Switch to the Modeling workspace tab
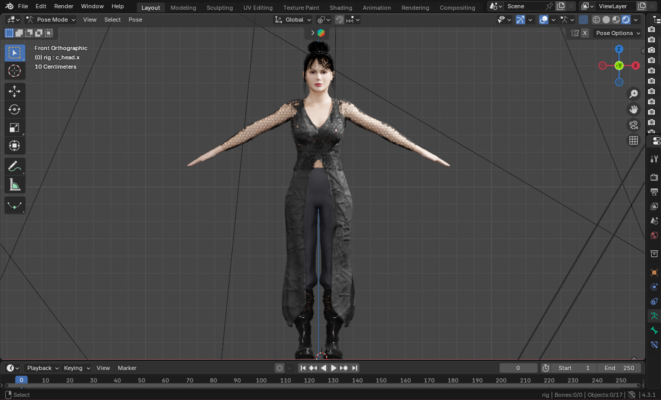661x400 pixels. tap(183, 7)
